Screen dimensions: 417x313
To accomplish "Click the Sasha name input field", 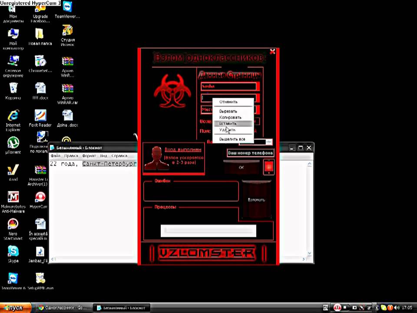I will pyautogui.click(x=228, y=87).
